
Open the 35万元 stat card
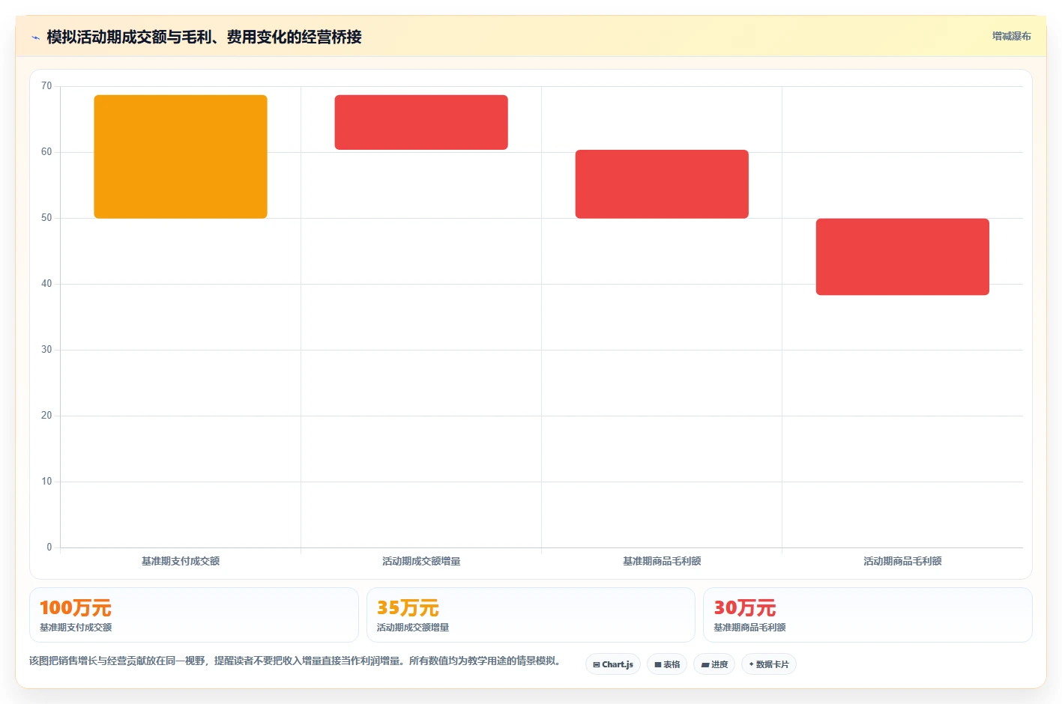point(531,615)
